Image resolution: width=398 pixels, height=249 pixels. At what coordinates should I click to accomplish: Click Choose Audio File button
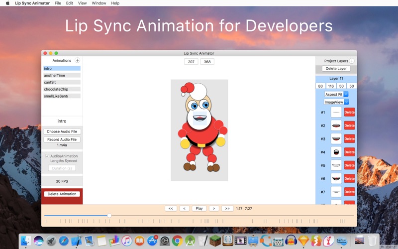62,131
